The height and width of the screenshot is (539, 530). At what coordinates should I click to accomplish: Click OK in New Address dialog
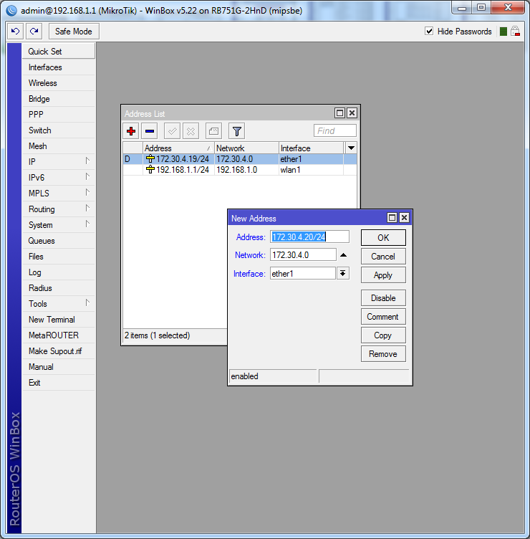(383, 237)
